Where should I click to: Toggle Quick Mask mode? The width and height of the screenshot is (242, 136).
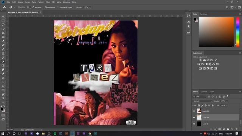[3, 115]
